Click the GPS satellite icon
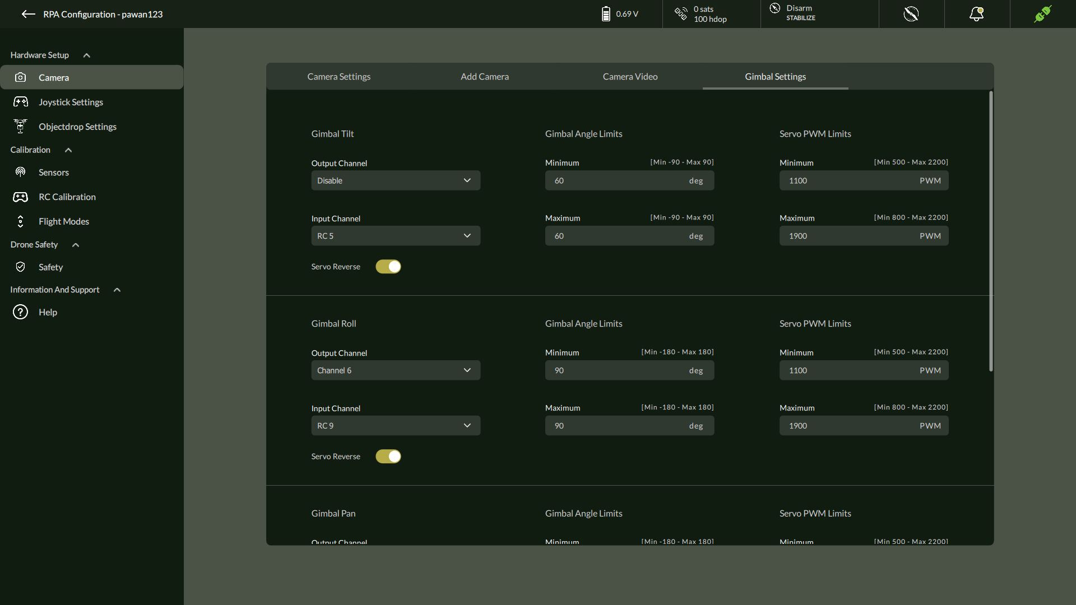The height and width of the screenshot is (605, 1076). coord(681,13)
